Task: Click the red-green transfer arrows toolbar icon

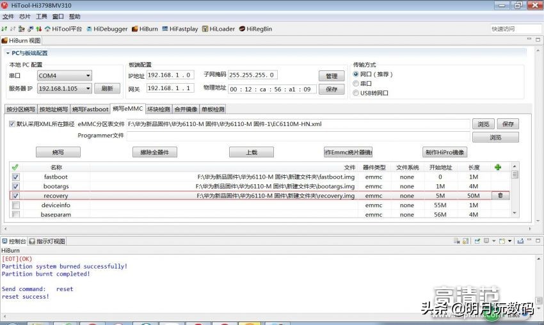Action: 39,29
